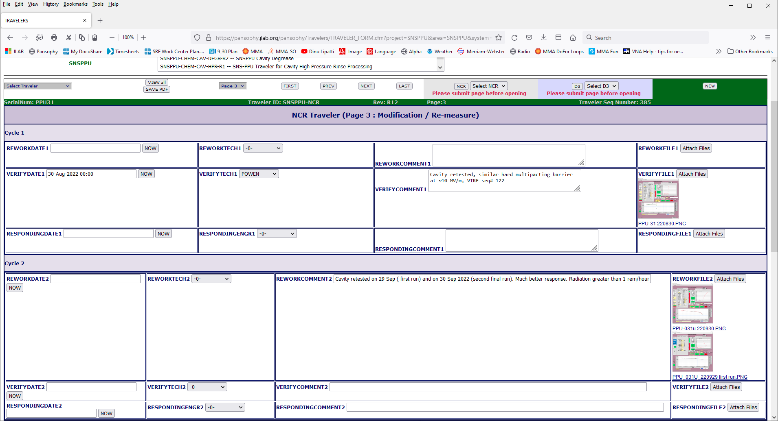The image size is (778, 421).
Task: Click Attach Files for RESPONDINGFILE2
Action: [743, 407]
